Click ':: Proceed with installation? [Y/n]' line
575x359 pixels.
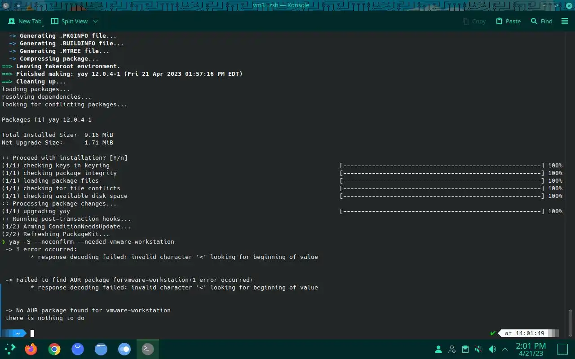coord(65,158)
